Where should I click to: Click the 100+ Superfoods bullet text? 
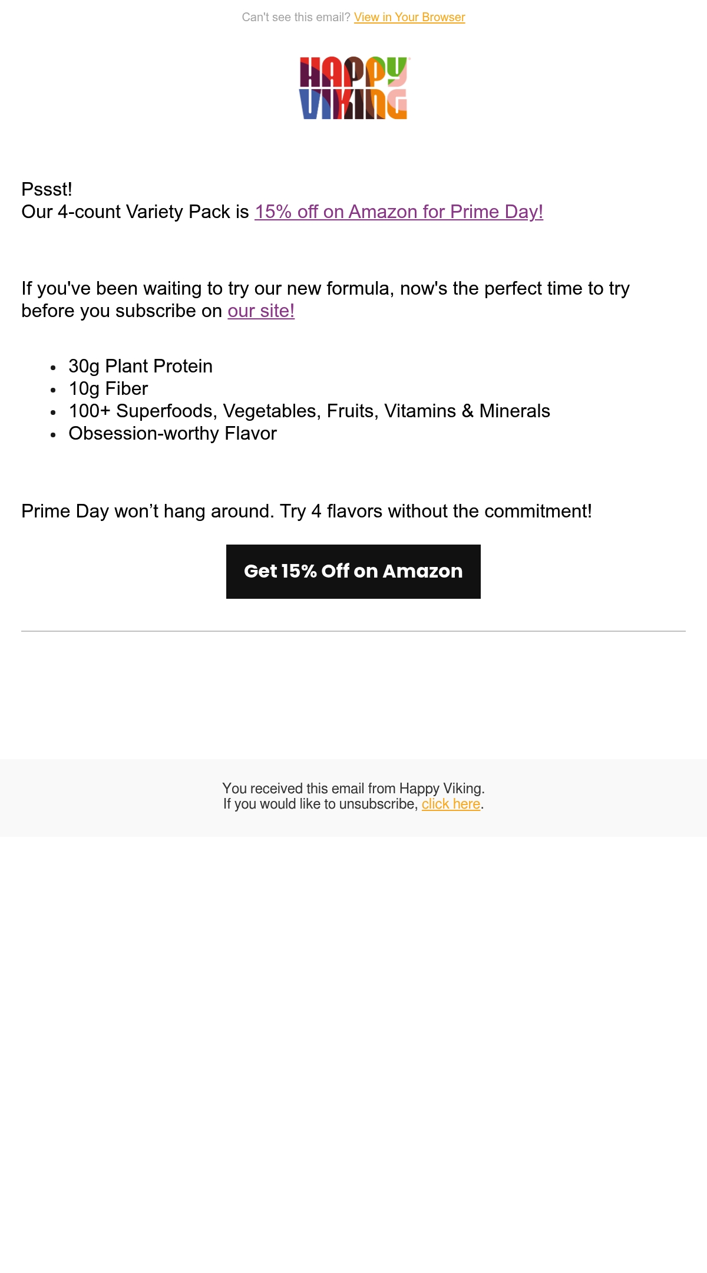tap(309, 411)
